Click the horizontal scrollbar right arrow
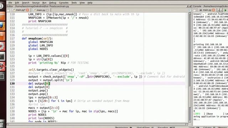 tap(187, 124)
